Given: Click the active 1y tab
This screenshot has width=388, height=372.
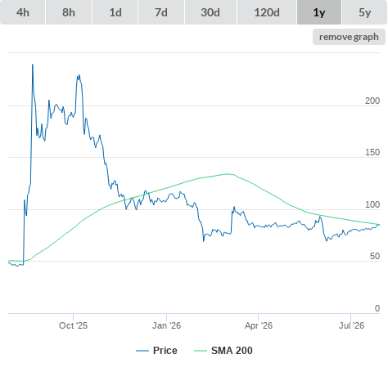Looking at the screenshot, I should [x=319, y=12].
